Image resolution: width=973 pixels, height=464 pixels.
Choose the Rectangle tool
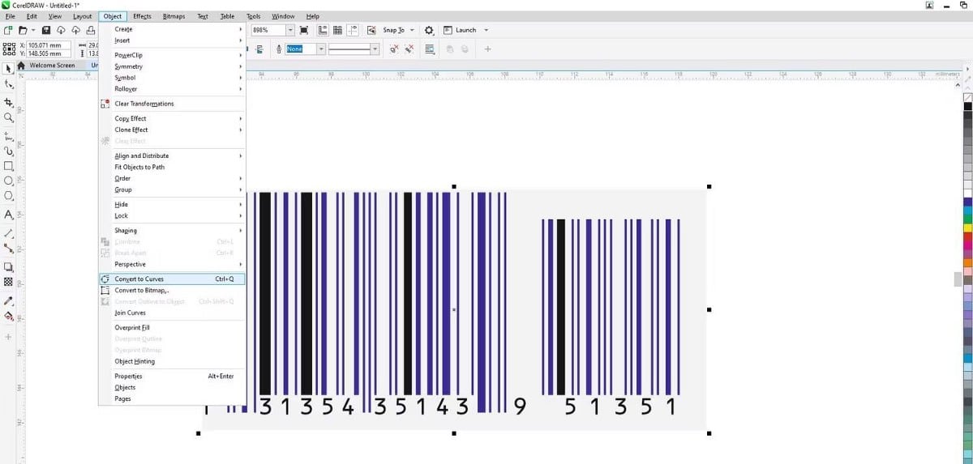coord(9,166)
